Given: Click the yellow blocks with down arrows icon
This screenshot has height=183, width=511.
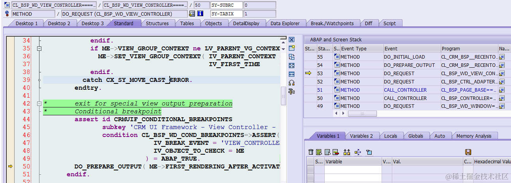Looking at the screenshot, I should 347,152.
